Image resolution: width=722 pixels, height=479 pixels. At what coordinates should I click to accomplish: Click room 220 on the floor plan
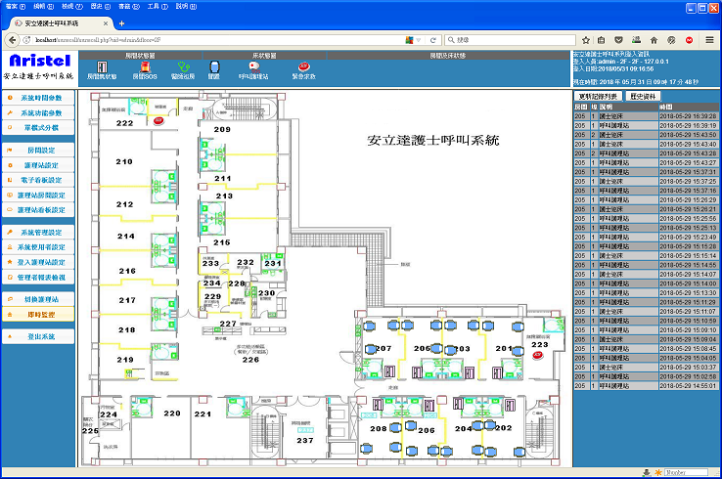pos(172,414)
